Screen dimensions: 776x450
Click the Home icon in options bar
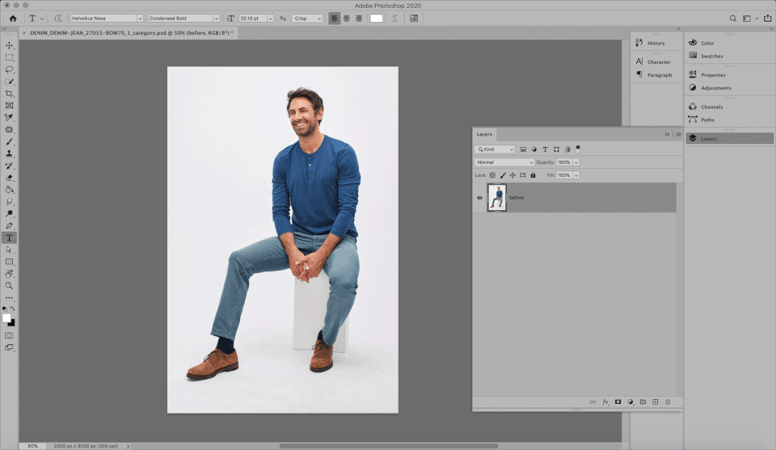tap(13, 18)
